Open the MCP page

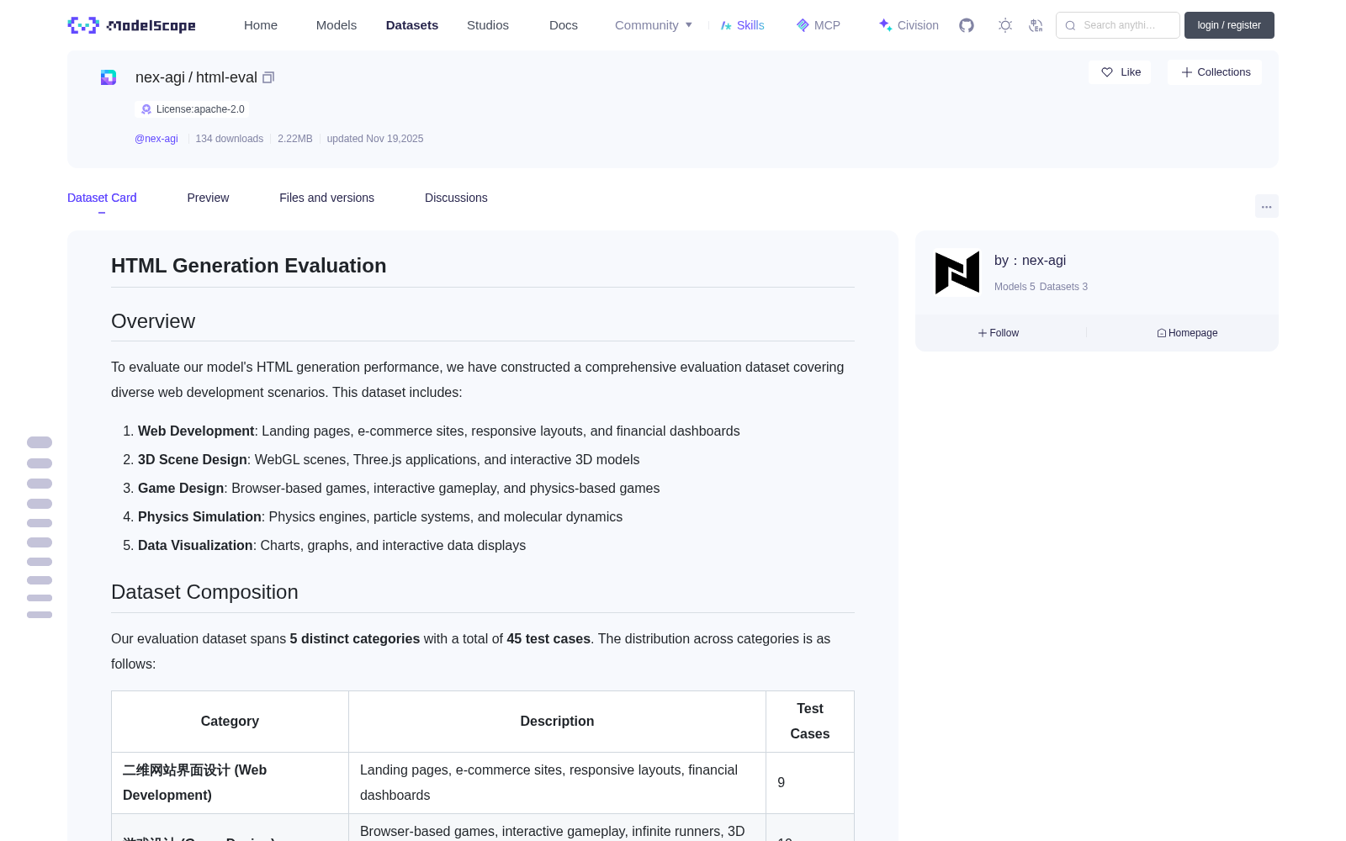point(819,25)
